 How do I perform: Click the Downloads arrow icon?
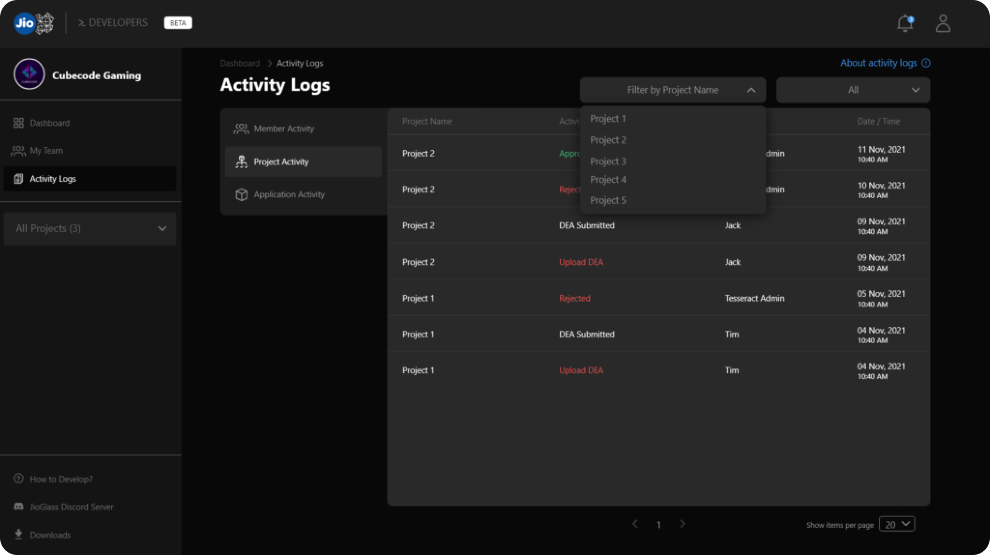[18, 534]
